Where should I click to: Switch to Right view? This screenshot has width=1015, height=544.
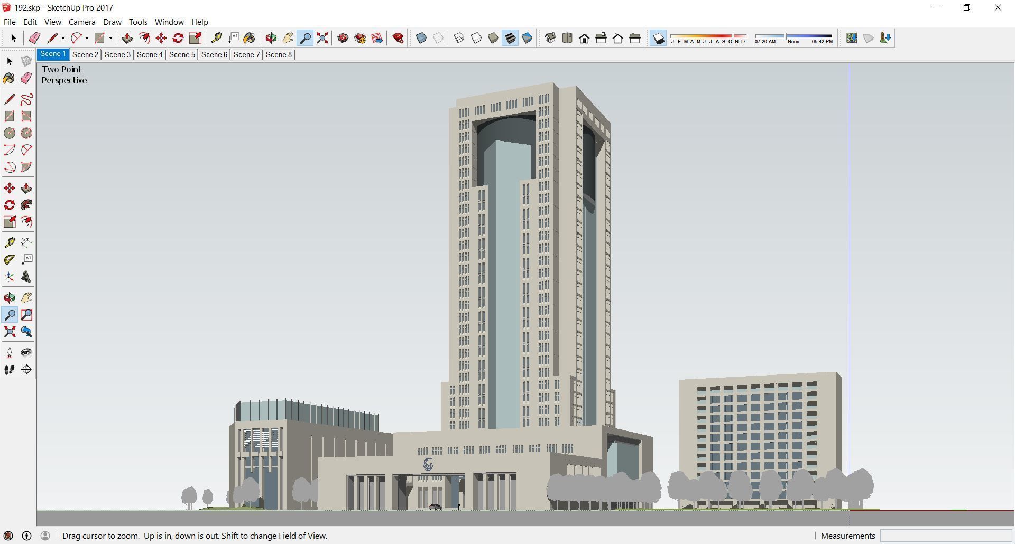(x=601, y=38)
